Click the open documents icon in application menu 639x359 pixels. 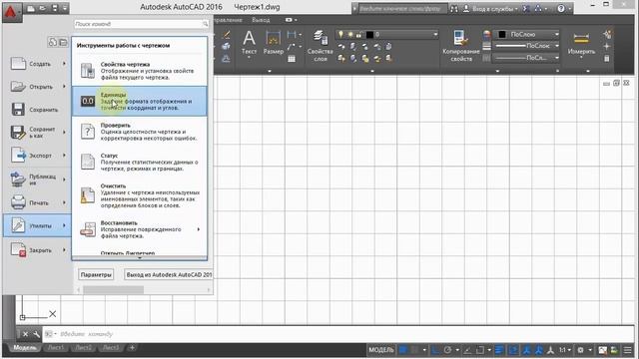point(63,42)
